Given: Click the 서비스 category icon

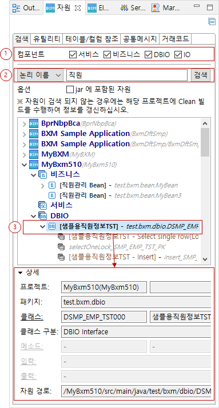Looking at the screenshot, I should coord(42,206).
